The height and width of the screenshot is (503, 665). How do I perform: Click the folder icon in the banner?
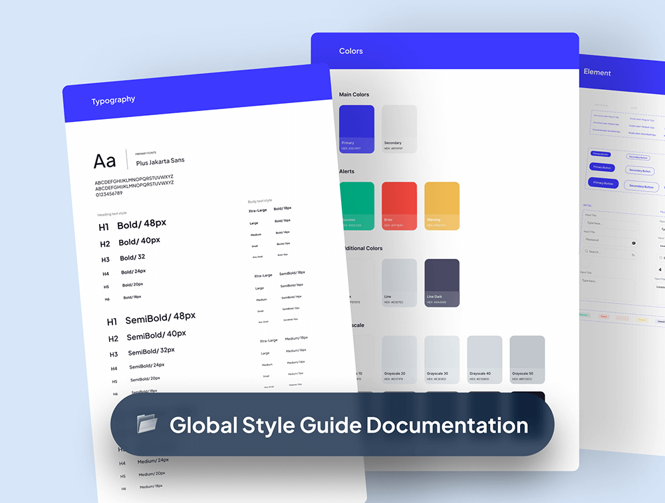[148, 423]
